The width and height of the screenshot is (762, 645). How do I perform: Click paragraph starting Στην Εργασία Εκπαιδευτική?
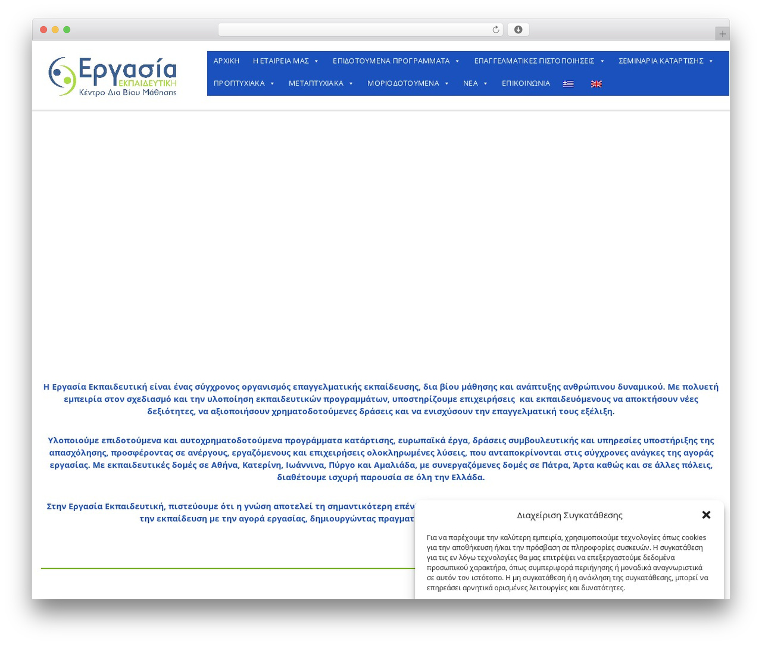231,512
